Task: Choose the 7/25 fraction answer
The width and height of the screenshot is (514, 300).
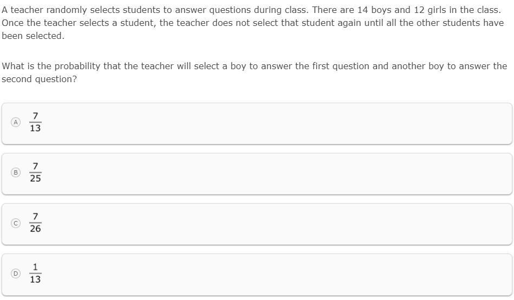Action: point(35,172)
